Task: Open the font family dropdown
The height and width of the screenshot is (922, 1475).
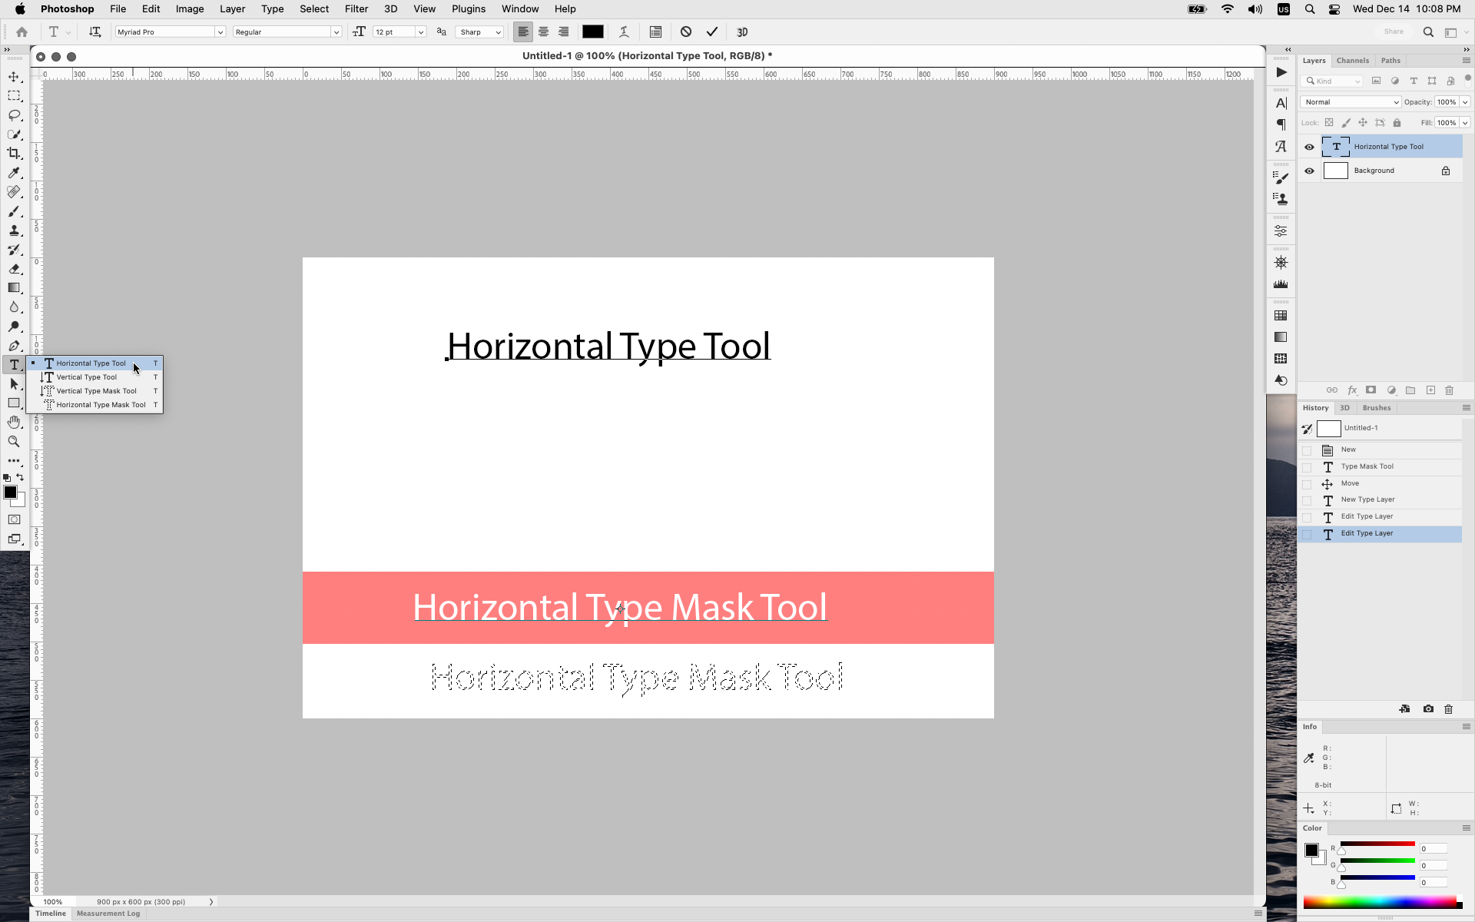Action: point(220,32)
